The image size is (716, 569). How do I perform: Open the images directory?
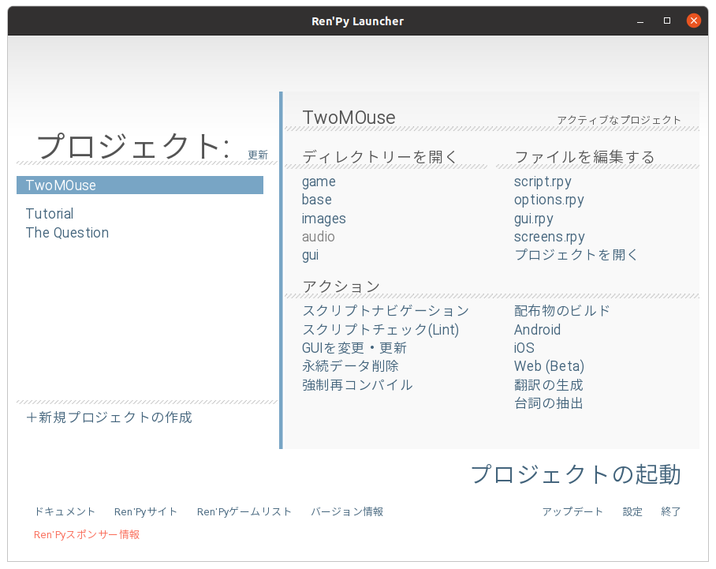(x=324, y=219)
